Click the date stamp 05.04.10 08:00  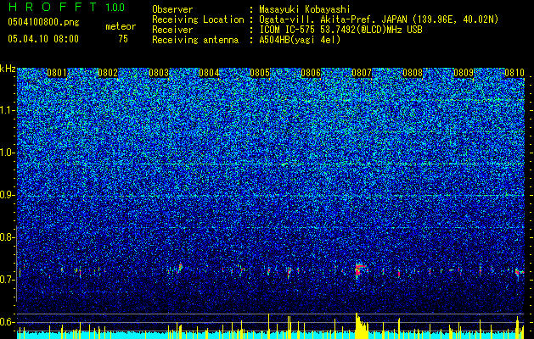click(x=43, y=39)
